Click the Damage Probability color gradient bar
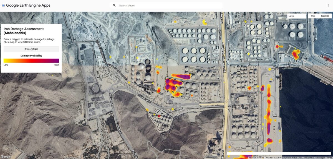The image size is (333, 159). pyautogui.click(x=31, y=61)
